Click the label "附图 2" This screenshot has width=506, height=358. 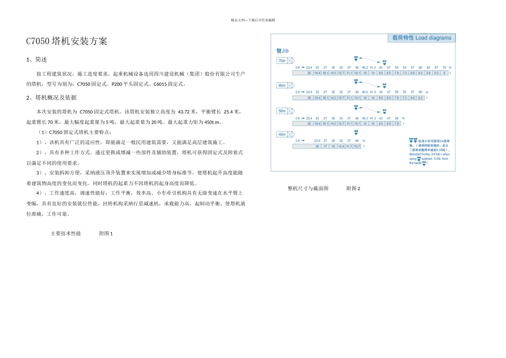pyautogui.click(x=353, y=189)
